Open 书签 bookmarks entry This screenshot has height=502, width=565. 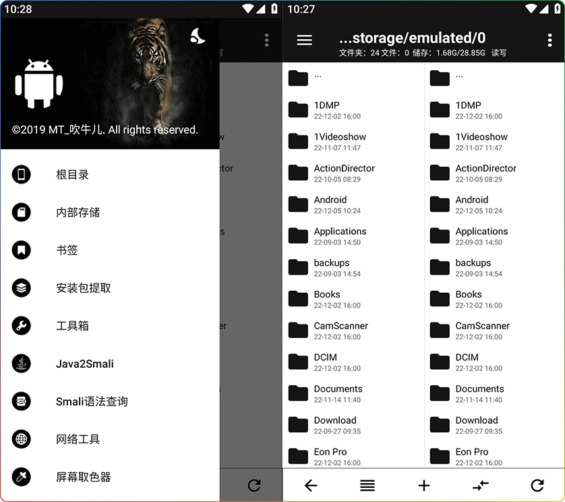tap(67, 250)
